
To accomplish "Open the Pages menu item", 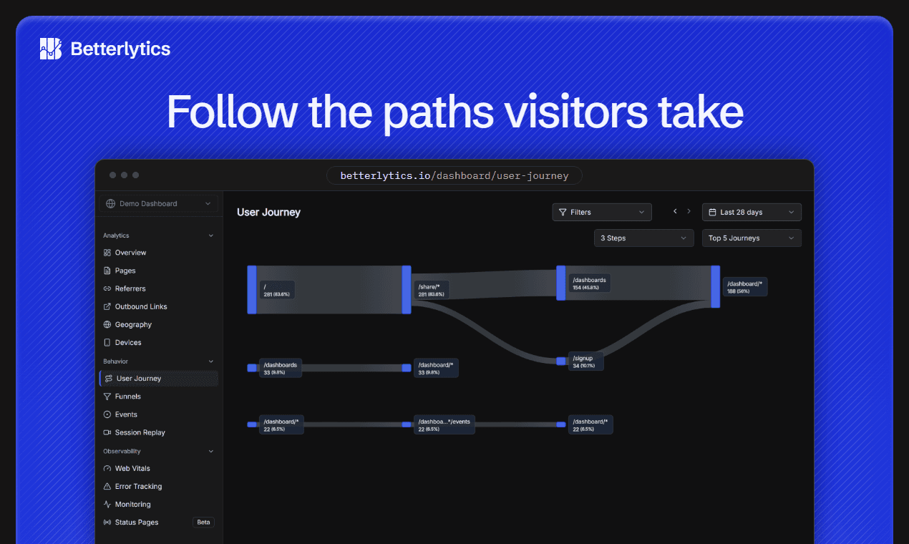I will click(159, 271).
